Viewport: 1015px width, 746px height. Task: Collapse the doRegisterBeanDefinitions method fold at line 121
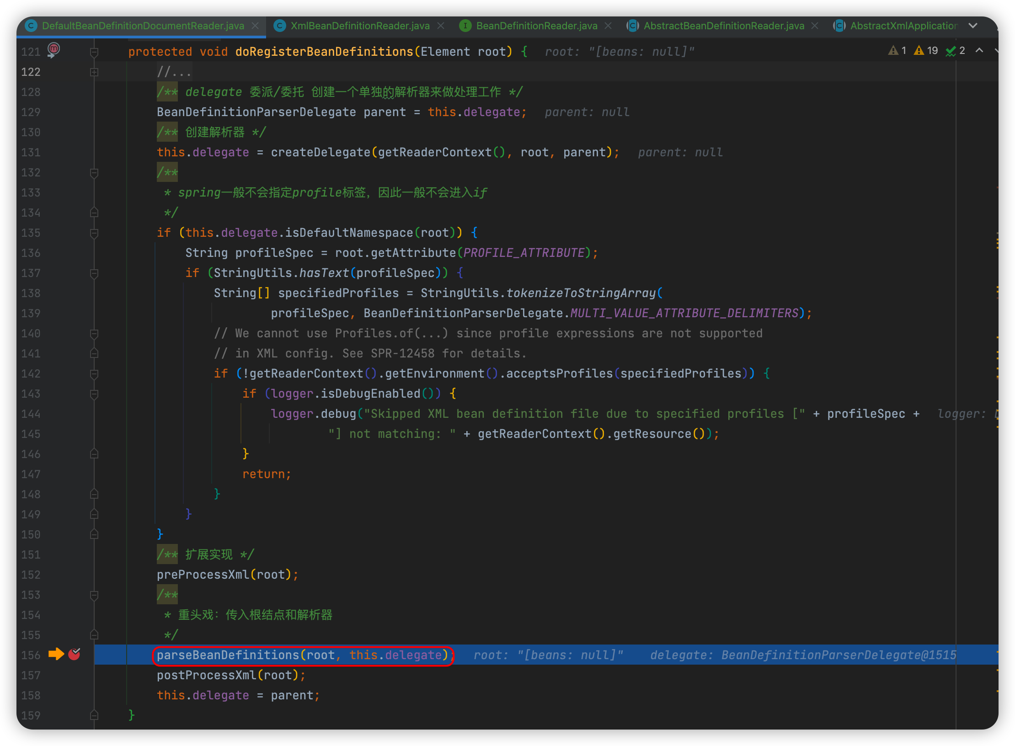tap(94, 52)
